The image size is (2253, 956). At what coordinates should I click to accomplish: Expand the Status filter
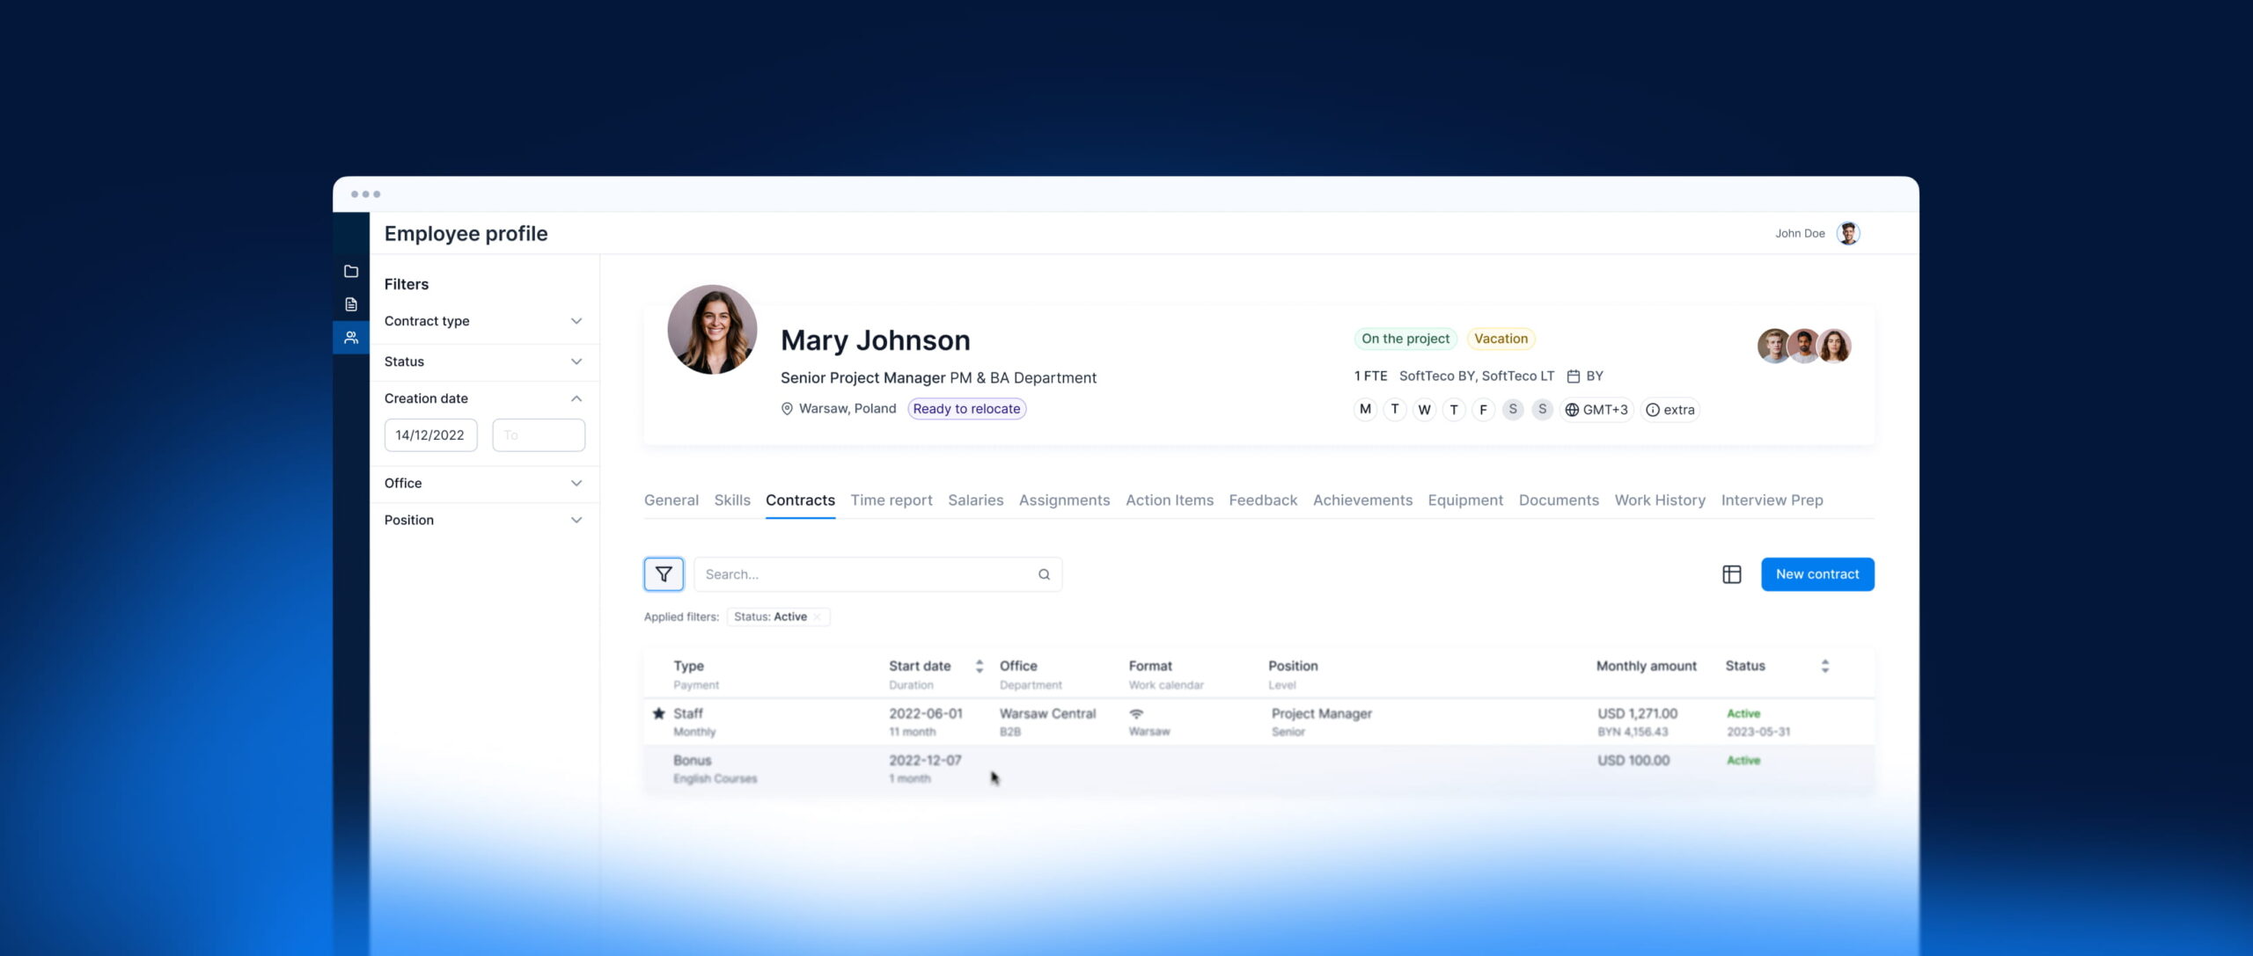pos(484,361)
